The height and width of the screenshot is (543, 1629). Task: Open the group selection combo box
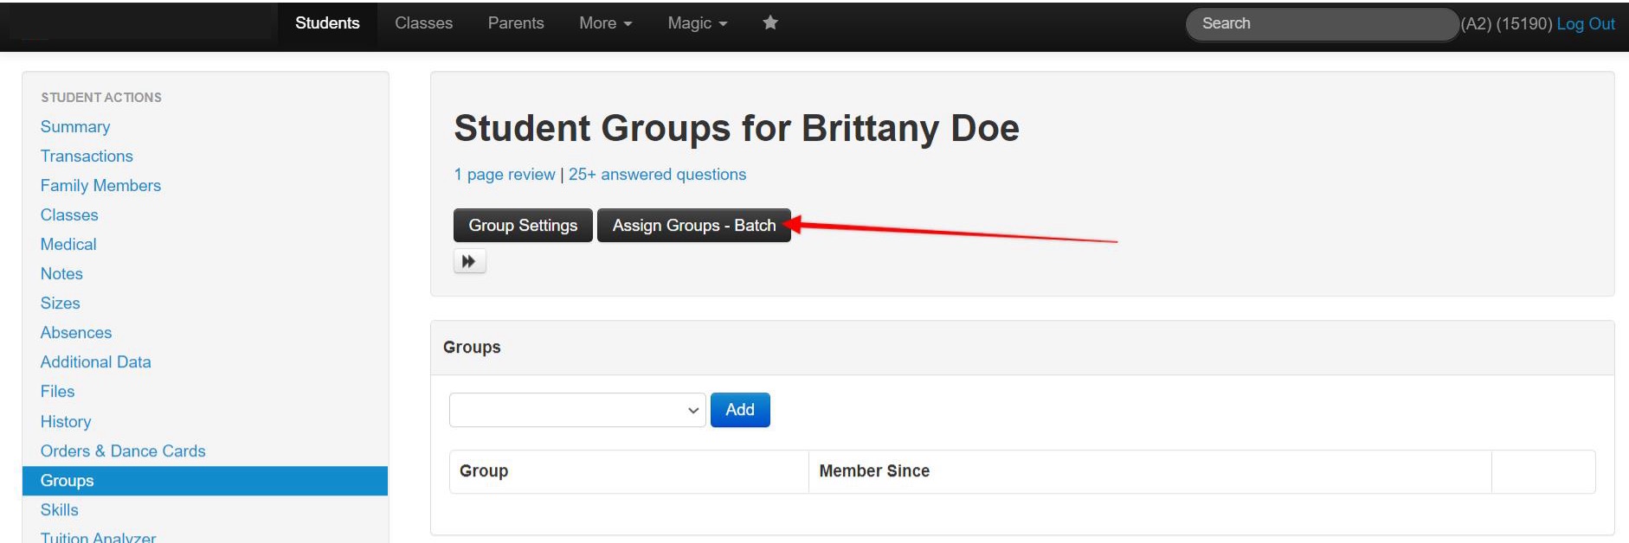pos(576,410)
